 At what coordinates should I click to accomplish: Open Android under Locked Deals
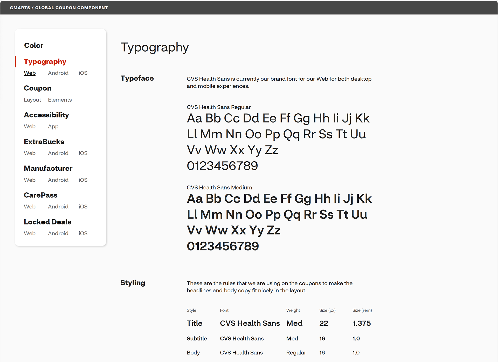[58, 233]
